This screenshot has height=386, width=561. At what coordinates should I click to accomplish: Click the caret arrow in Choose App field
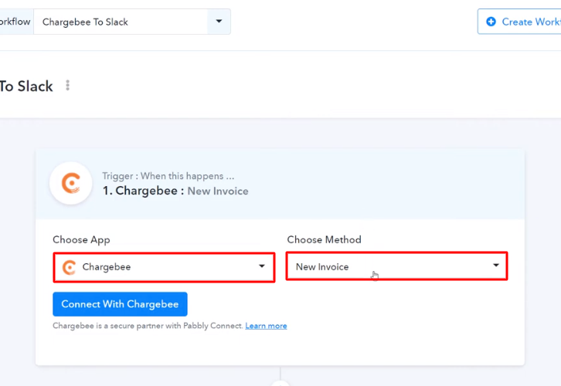click(x=262, y=266)
